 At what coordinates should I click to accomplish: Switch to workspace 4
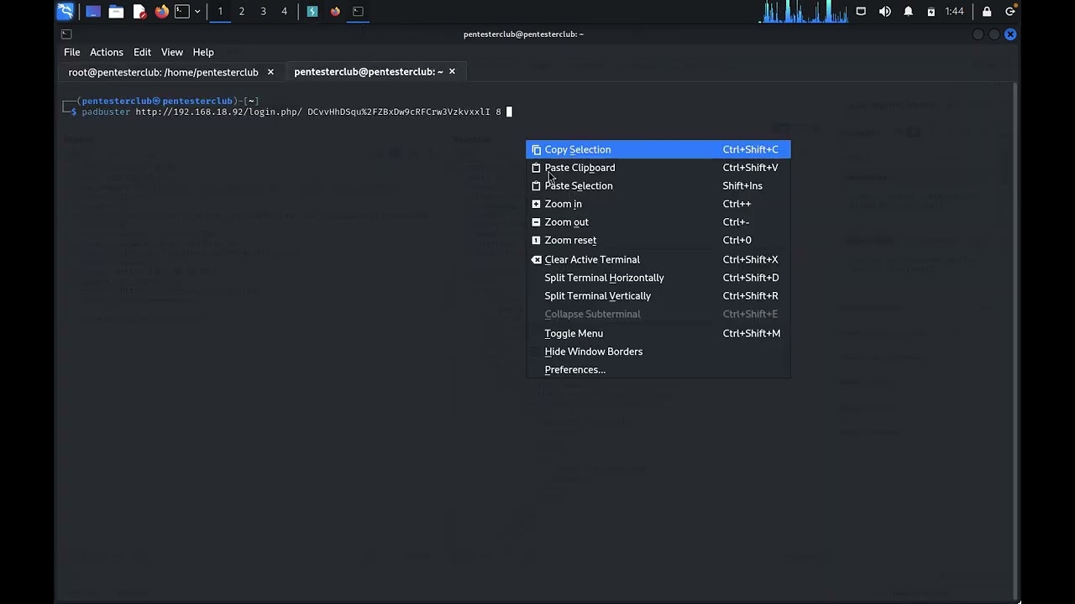284,11
